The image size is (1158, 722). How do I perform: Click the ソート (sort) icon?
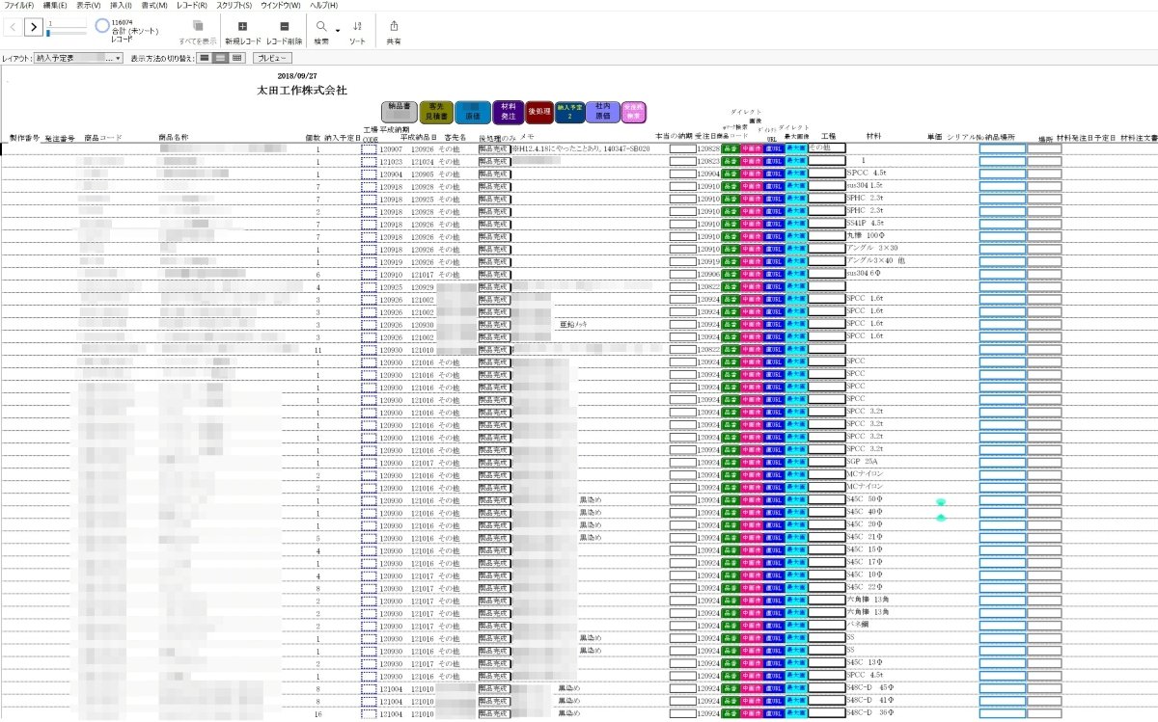click(x=357, y=27)
